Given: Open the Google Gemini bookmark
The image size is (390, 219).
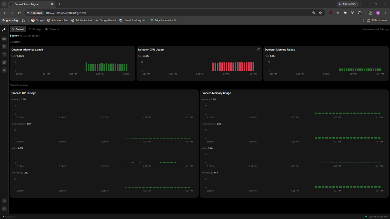Looking at the screenshot, I should [105, 20].
